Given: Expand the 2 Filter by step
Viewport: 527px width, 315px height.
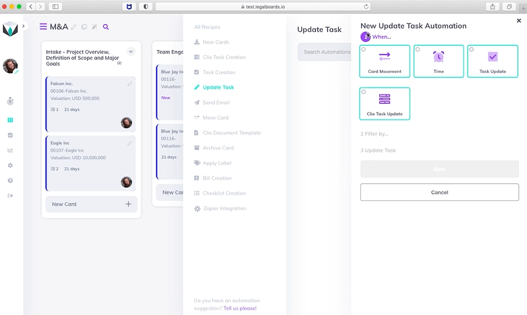Looking at the screenshot, I should coord(374,134).
